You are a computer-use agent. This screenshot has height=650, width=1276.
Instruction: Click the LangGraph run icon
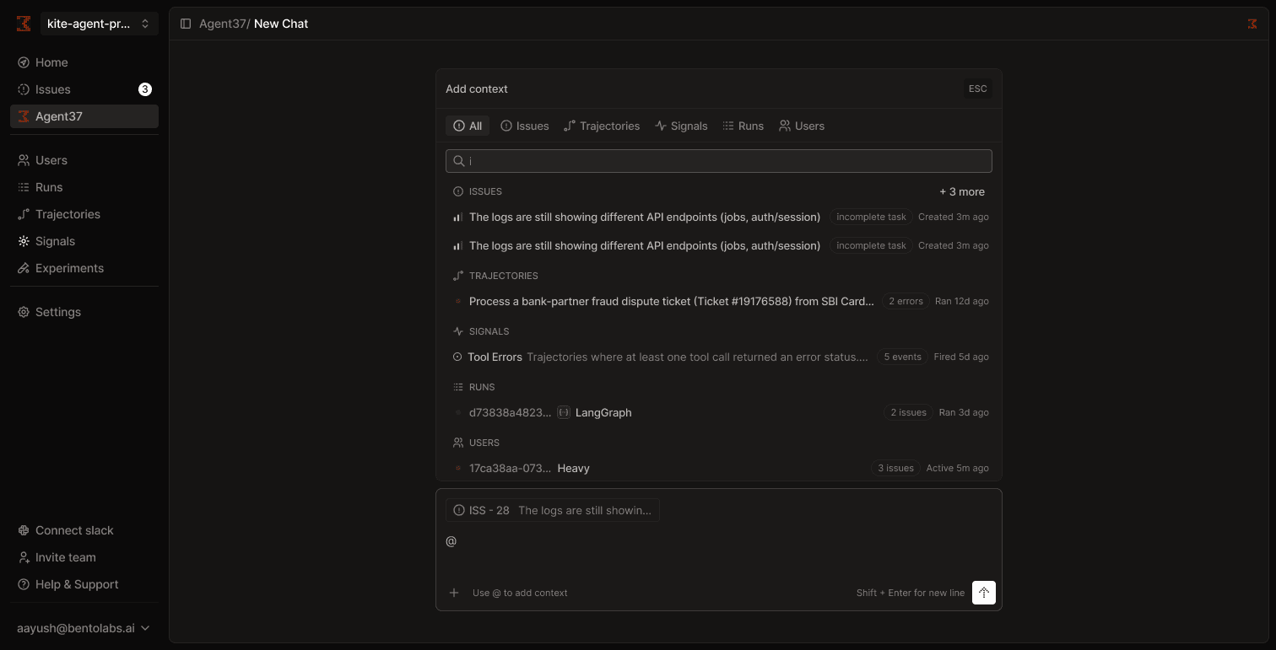[564, 412]
